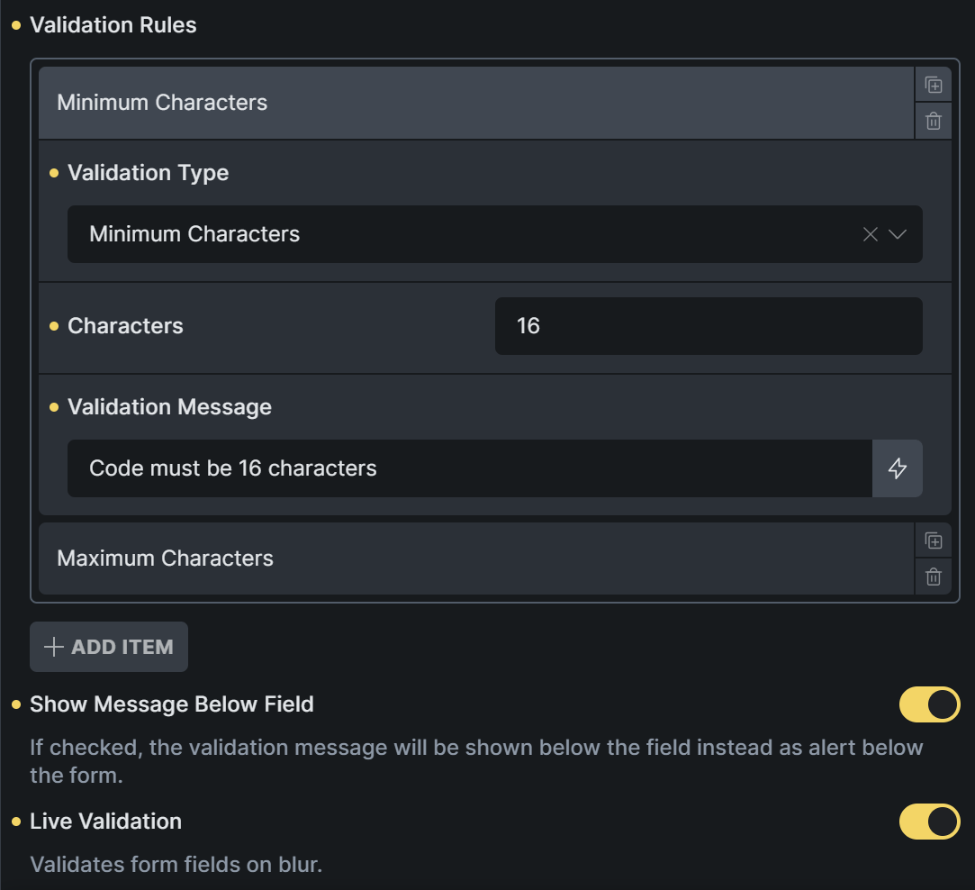Viewport: 975px width, 890px height.
Task: Click the Live Validation label
Action: click(105, 822)
